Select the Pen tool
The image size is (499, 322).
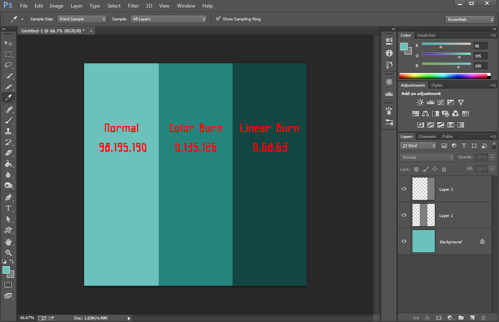pyautogui.click(x=8, y=197)
